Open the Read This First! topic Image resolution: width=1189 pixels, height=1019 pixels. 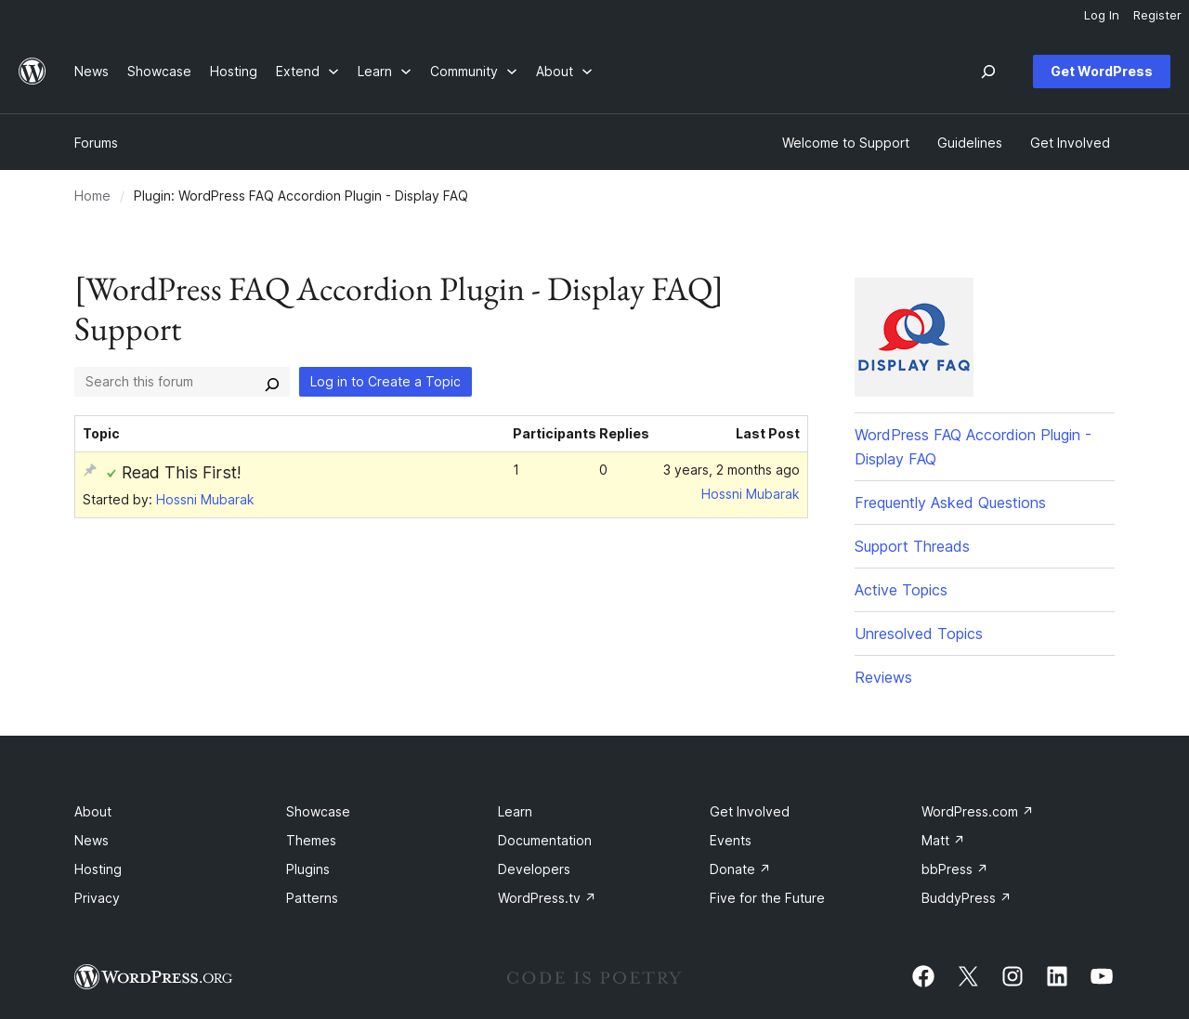[181, 473]
